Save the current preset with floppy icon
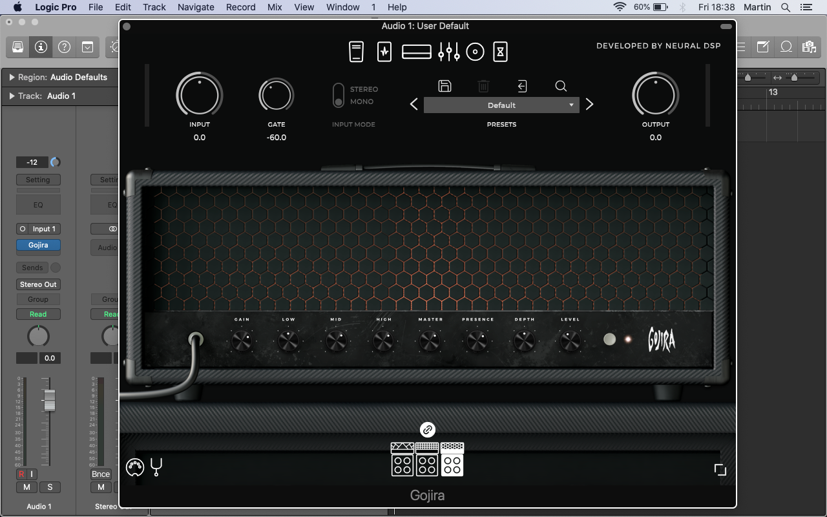This screenshot has height=517, width=827. click(445, 86)
